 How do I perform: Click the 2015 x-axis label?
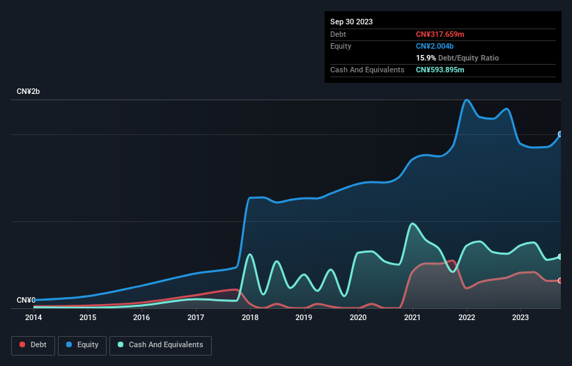click(x=88, y=317)
